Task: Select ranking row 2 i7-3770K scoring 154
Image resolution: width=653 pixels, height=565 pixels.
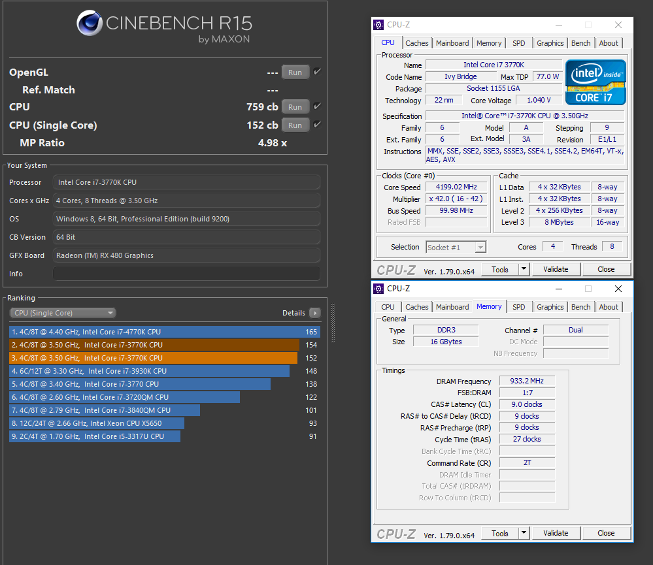Action: [165, 345]
